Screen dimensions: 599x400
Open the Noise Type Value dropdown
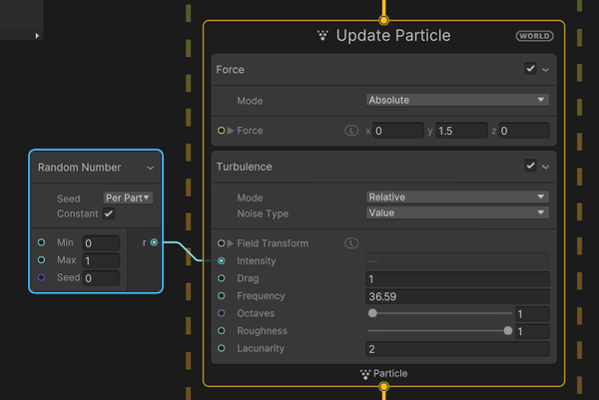tap(457, 212)
